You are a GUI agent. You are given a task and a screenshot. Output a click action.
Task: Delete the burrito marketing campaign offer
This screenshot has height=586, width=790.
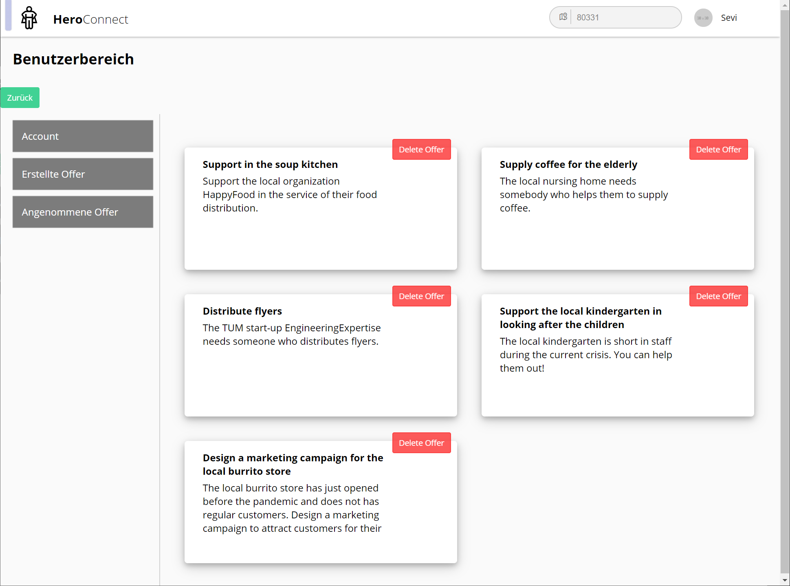click(x=421, y=443)
